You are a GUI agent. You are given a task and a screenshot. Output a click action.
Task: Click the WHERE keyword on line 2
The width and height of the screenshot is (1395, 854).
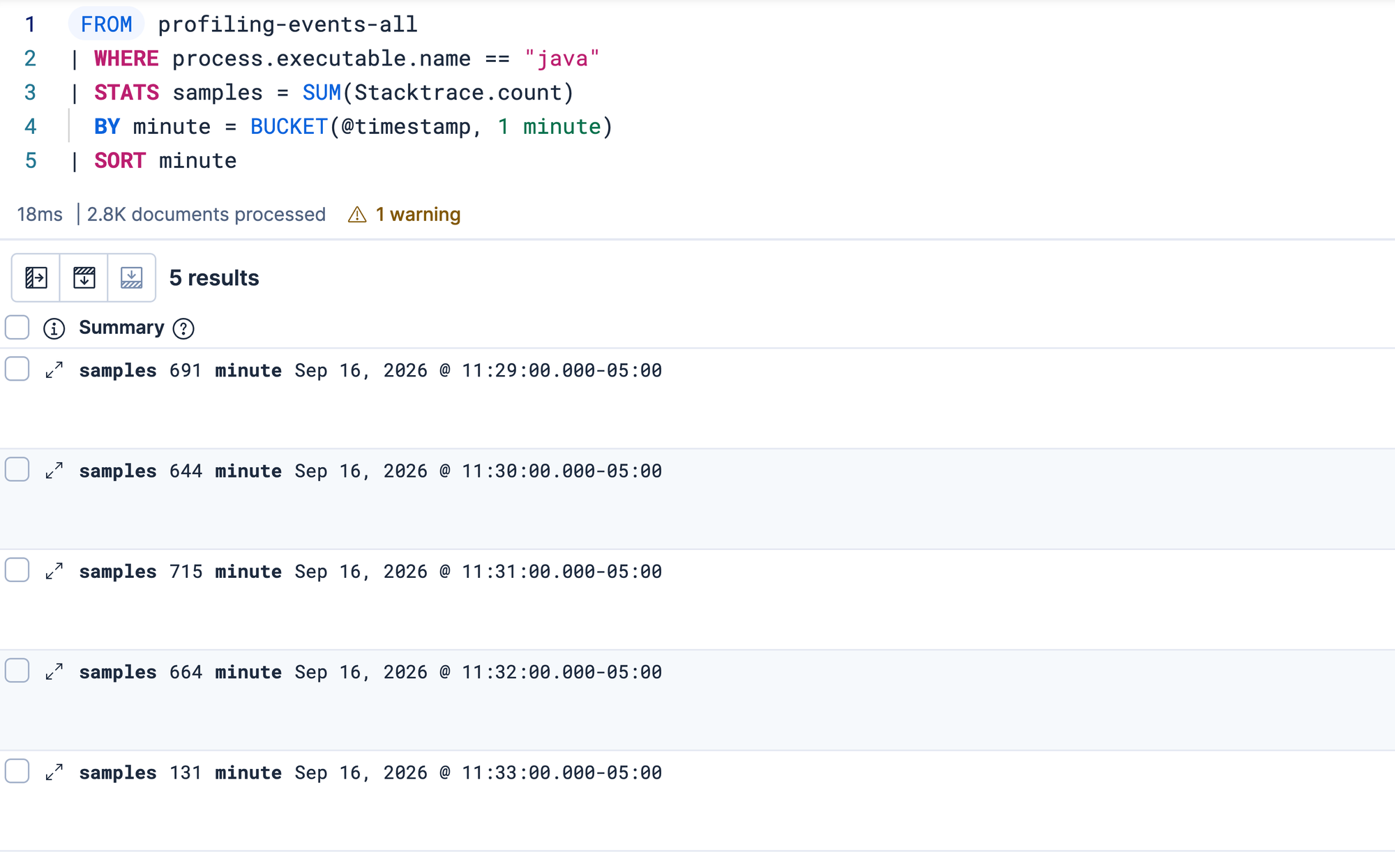point(126,59)
